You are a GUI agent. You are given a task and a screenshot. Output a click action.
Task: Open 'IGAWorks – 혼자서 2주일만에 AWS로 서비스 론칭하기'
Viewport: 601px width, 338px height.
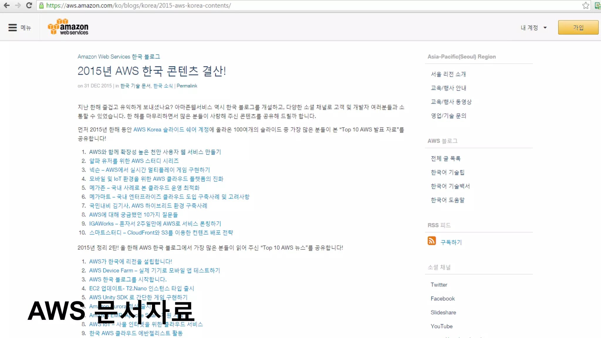(155, 224)
